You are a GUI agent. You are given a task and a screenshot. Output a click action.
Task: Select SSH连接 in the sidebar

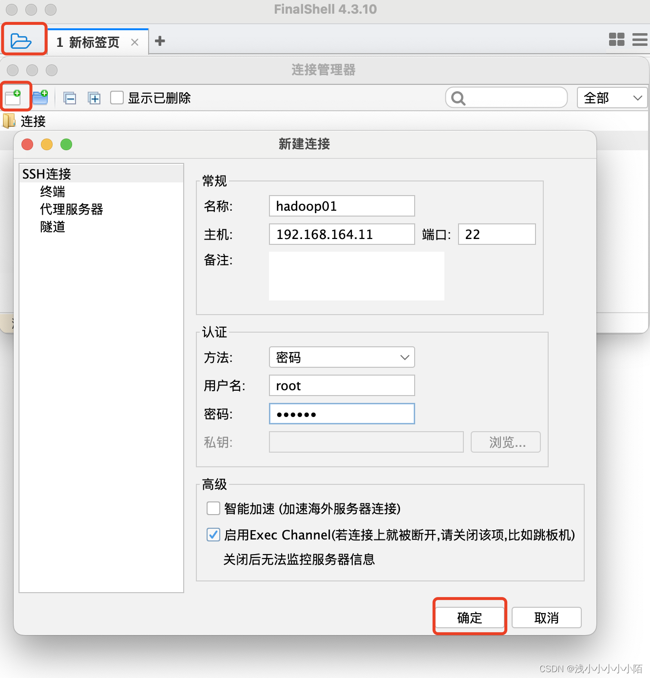101,174
